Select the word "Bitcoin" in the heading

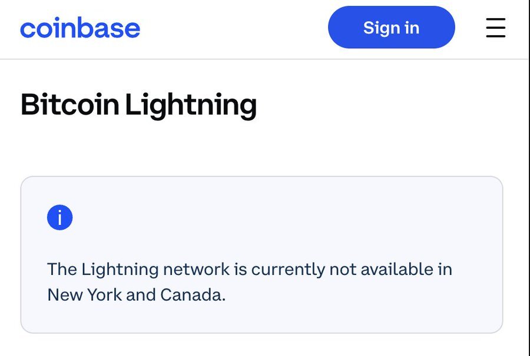[x=69, y=106]
